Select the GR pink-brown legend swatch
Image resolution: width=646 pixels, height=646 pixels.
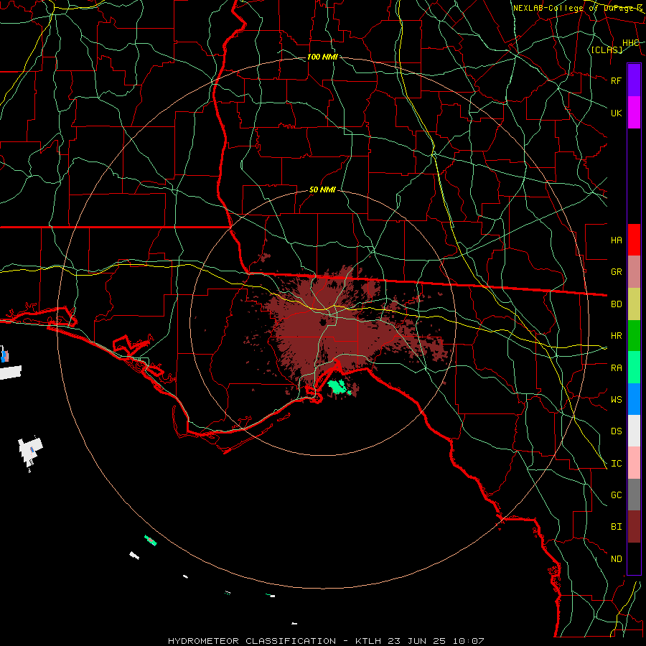[x=634, y=271]
